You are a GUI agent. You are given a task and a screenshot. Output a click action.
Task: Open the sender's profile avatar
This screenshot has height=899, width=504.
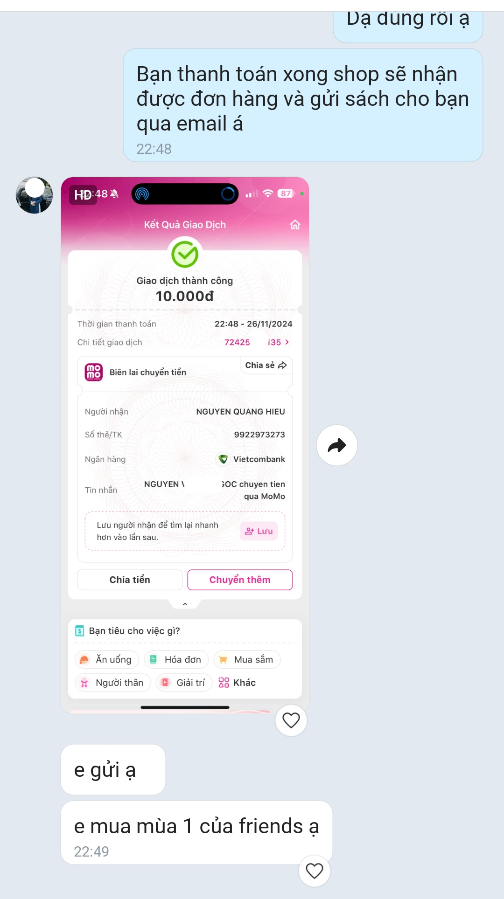click(34, 195)
